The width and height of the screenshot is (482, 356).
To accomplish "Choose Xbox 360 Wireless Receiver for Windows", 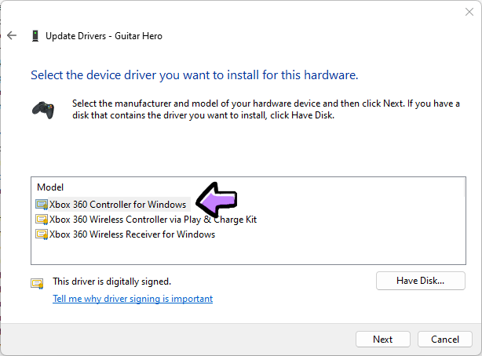I will tap(132, 234).
